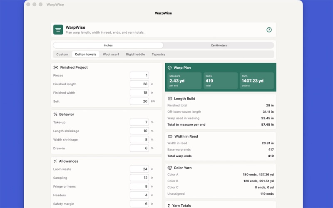Click the Unassigned 119 ends value
The image size is (333, 208).
(x=267, y=194)
